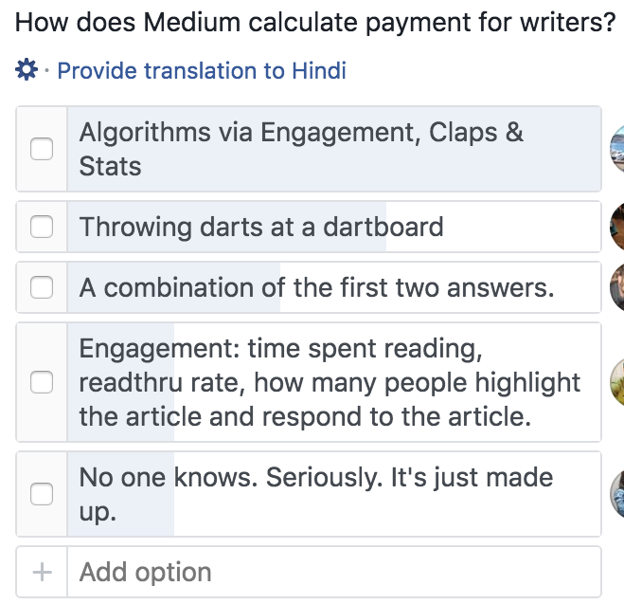
Task: Click the Medium payment poll question heading
Action: tap(315, 22)
